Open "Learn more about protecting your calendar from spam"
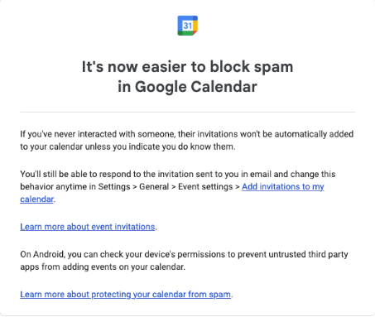375x317 pixels. click(x=126, y=294)
